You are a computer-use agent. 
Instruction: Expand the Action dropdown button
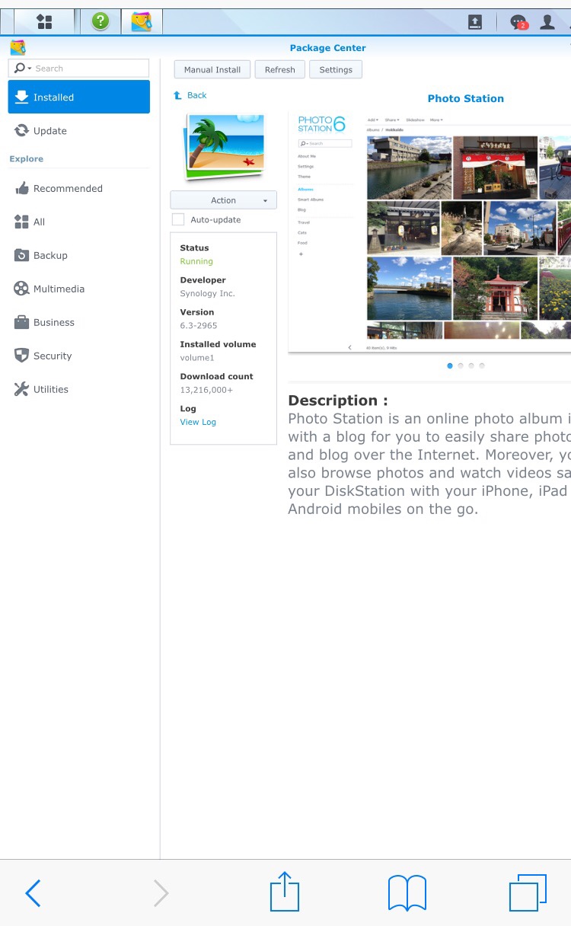(x=223, y=200)
